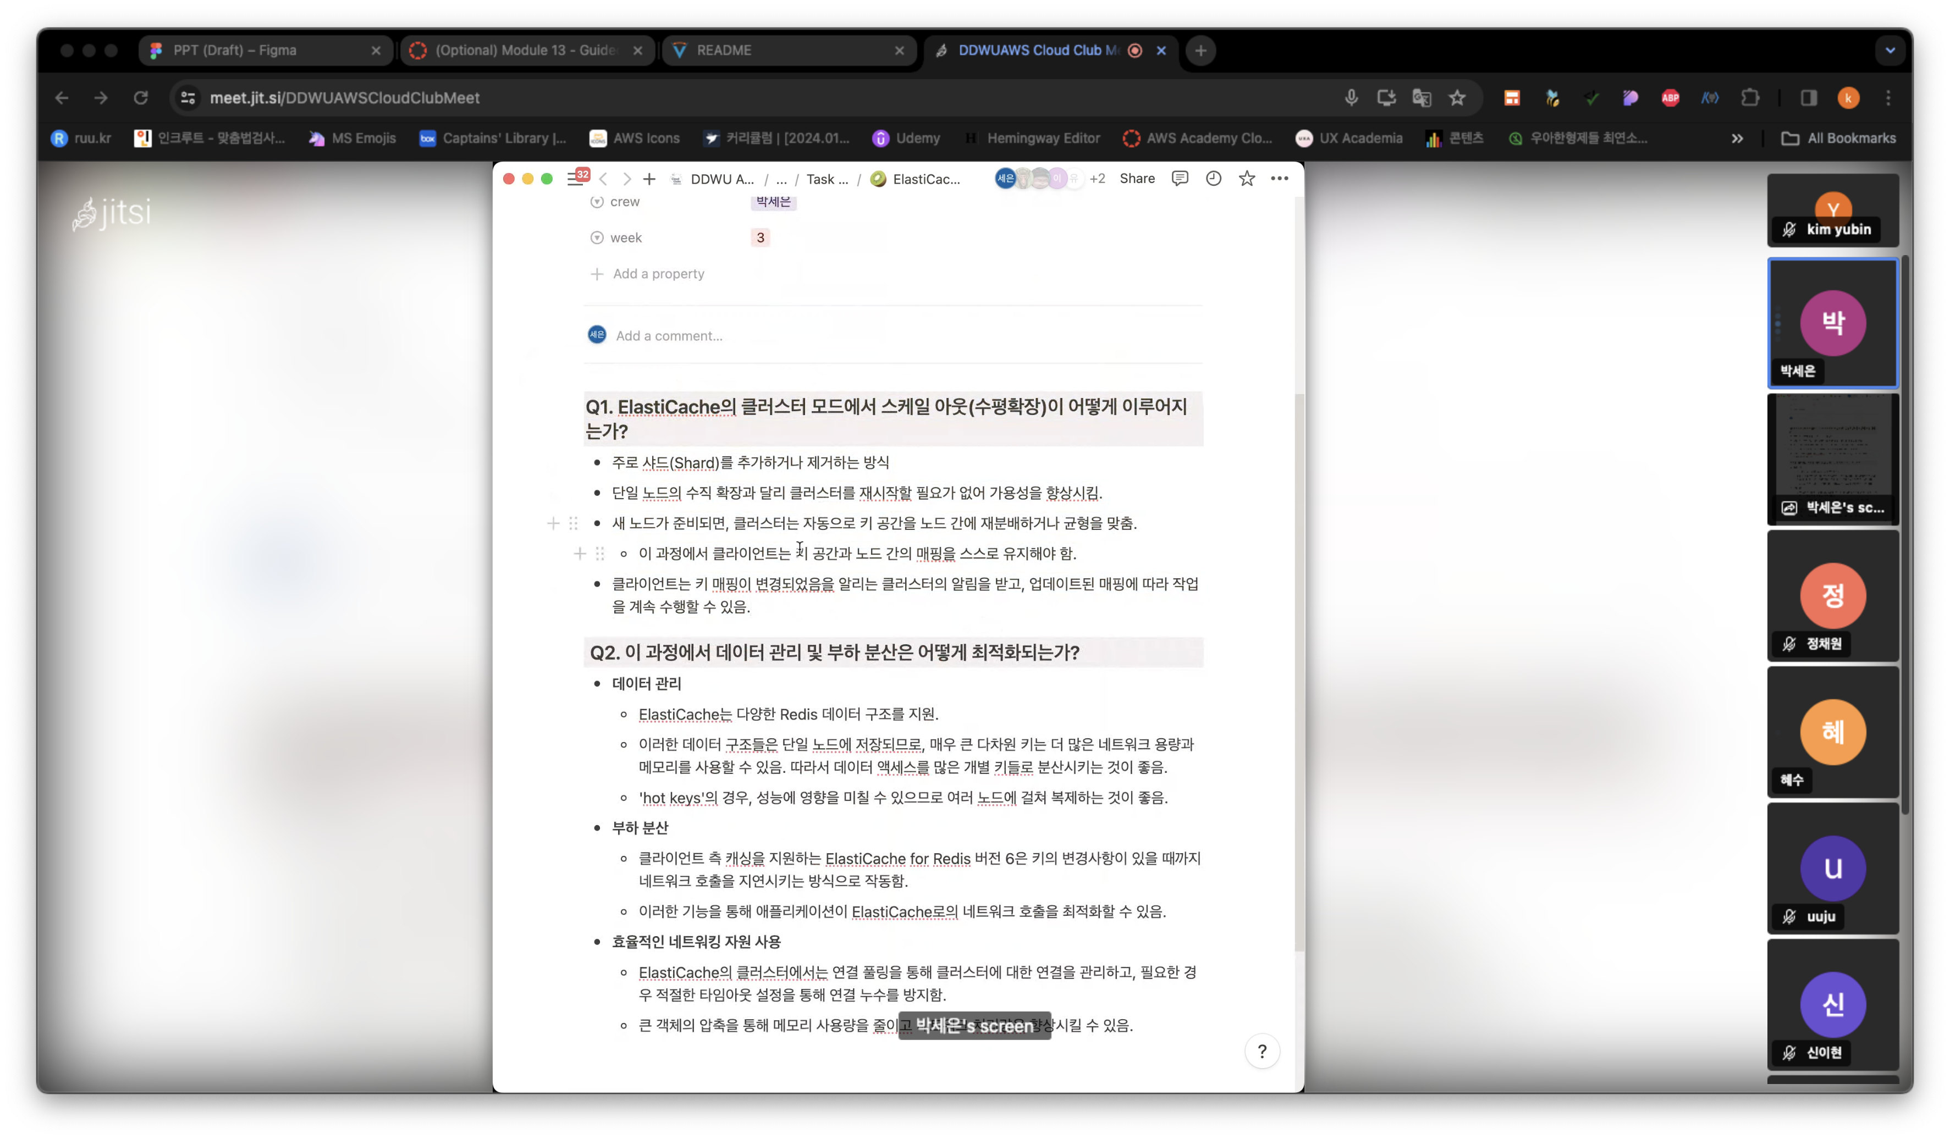Screen dimensions: 1950x1139
Task: Go back in browser history
Action: click(x=62, y=97)
